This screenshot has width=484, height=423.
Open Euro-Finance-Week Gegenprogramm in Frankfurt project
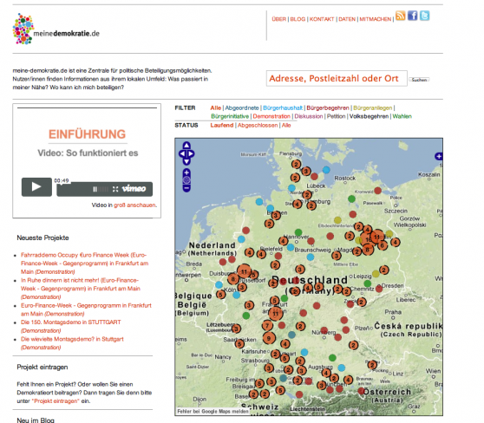click(86, 309)
